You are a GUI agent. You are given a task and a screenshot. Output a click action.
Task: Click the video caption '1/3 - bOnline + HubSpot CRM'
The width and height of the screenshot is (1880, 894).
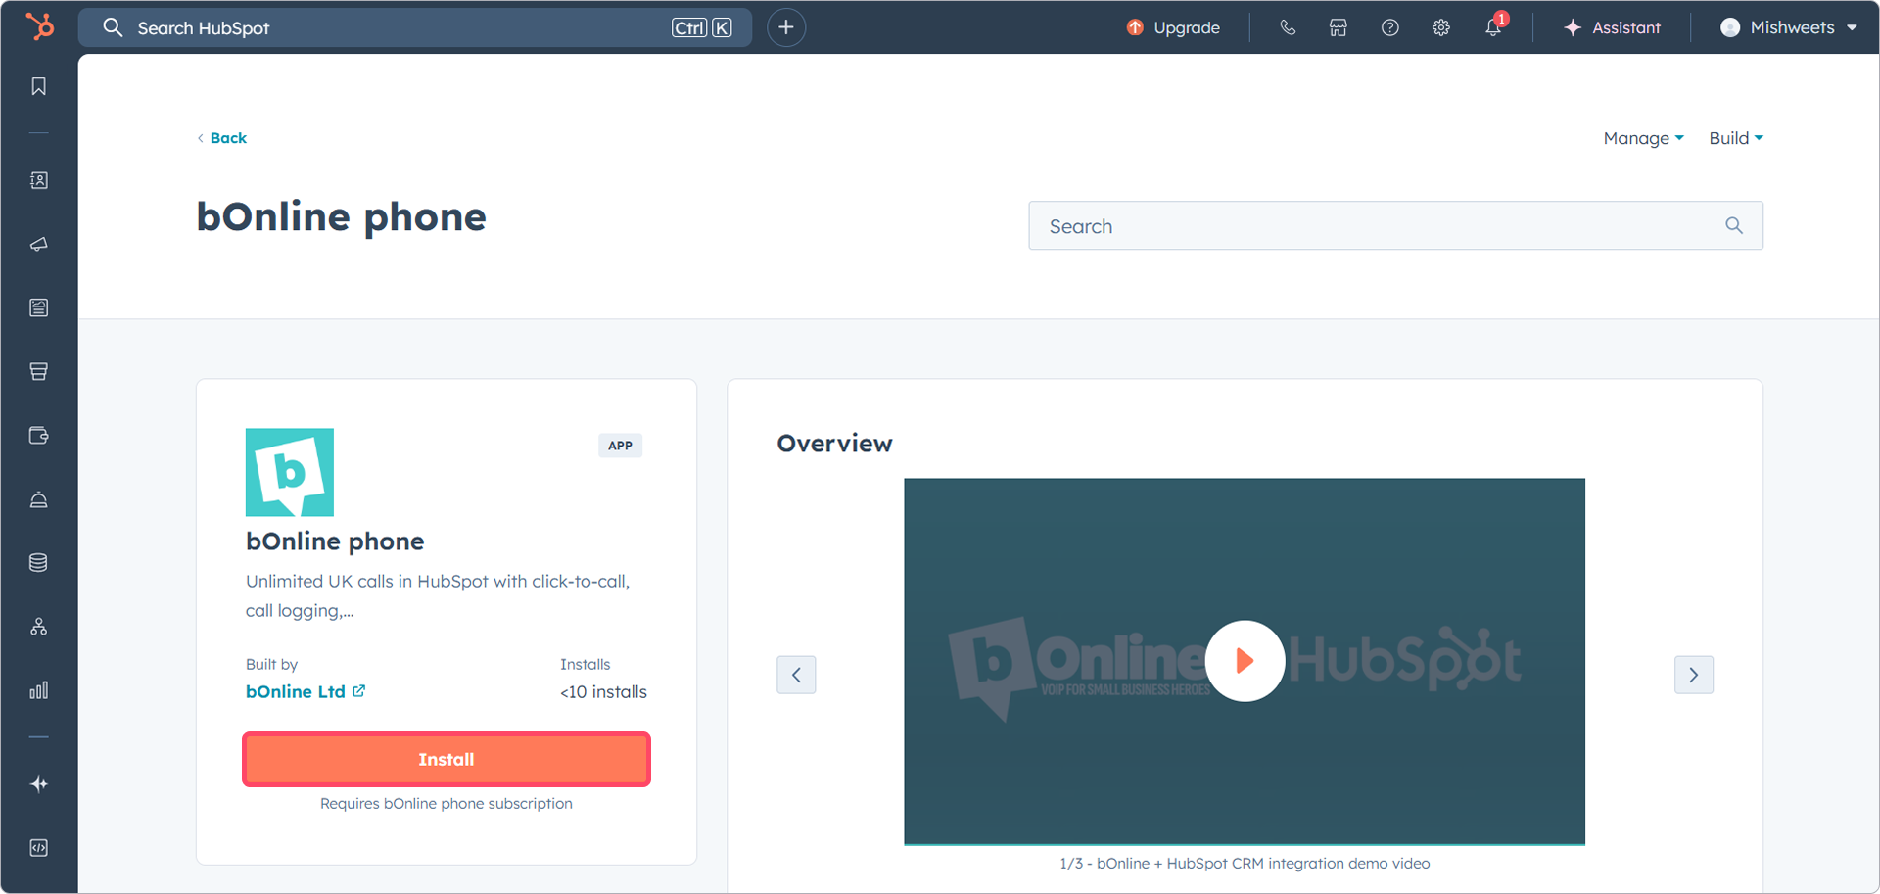point(1245,864)
